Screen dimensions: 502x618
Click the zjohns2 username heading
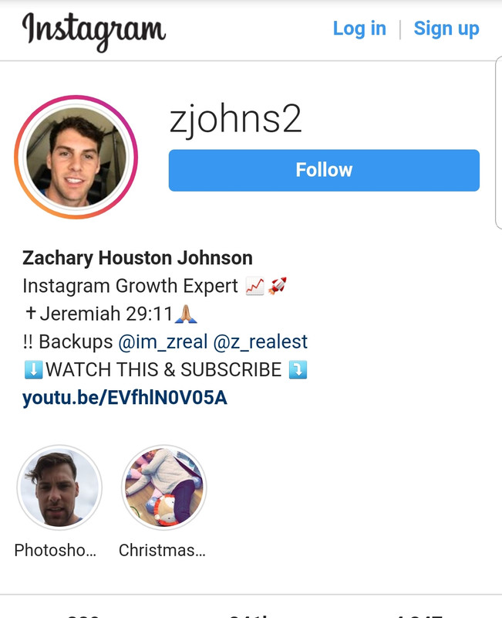click(236, 119)
